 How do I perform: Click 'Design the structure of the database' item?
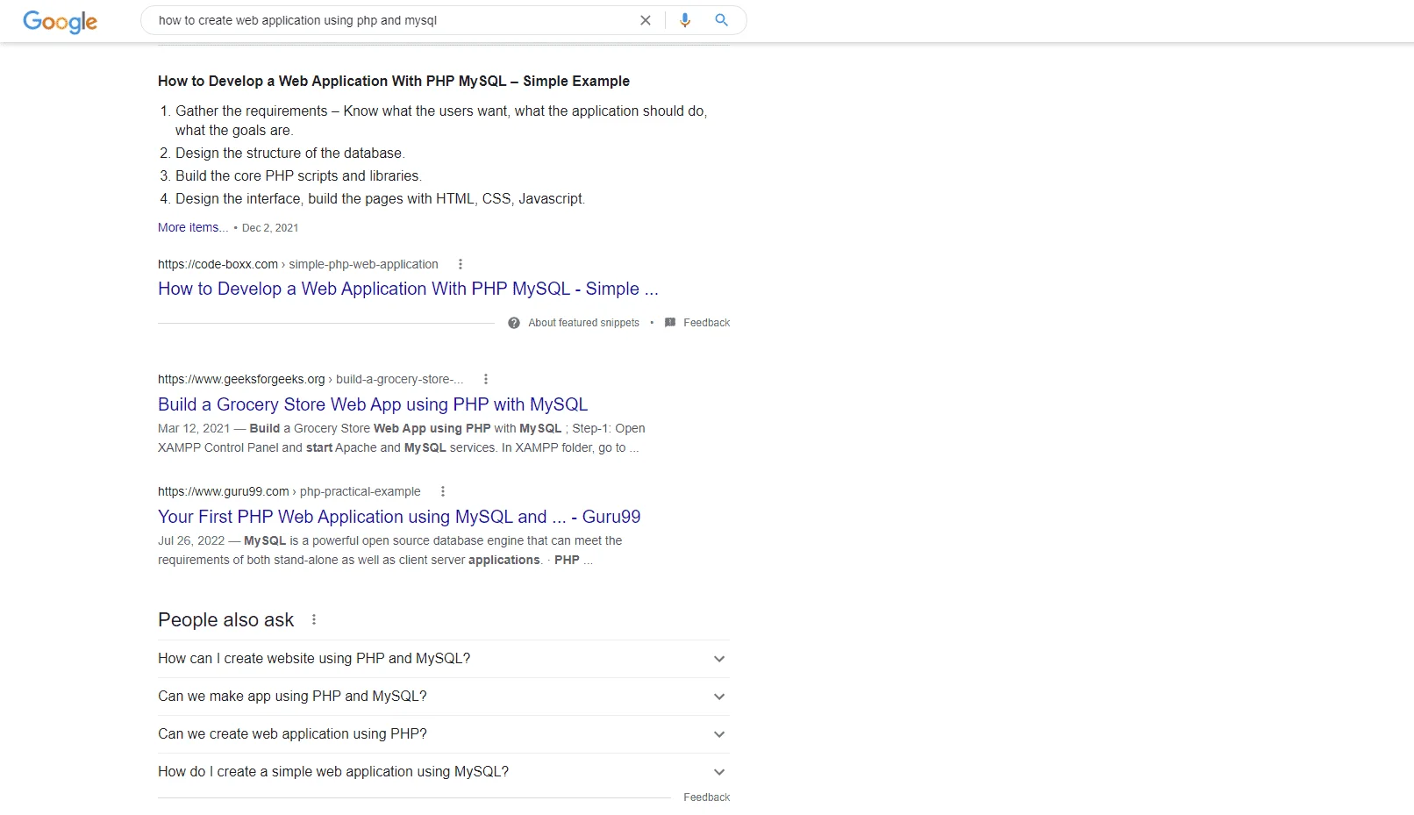pos(289,153)
